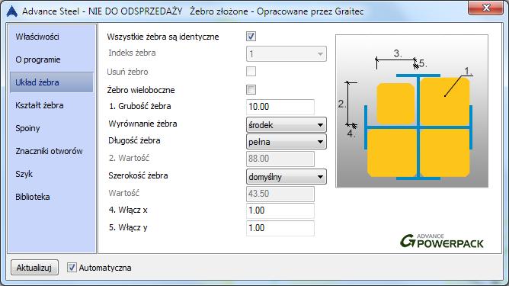Click the Advance Steel logo icon in title bar

click(x=11, y=11)
